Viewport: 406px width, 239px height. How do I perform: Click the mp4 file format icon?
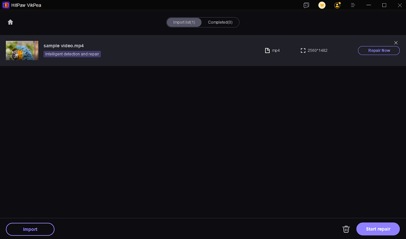tap(267, 50)
